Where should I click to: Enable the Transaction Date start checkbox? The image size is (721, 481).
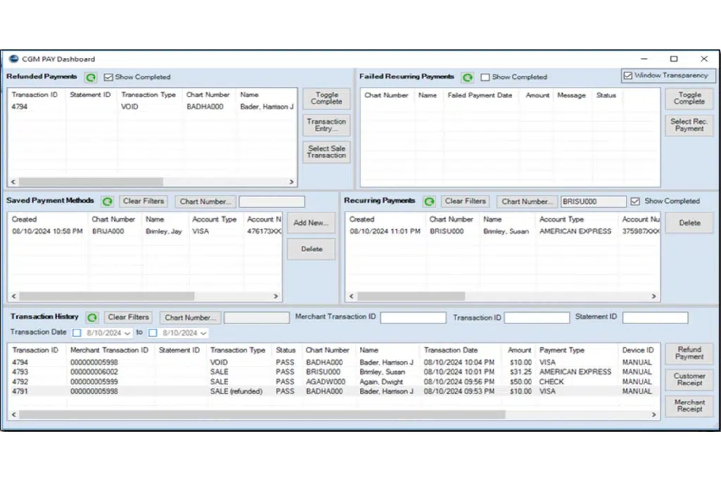(76, 333)
